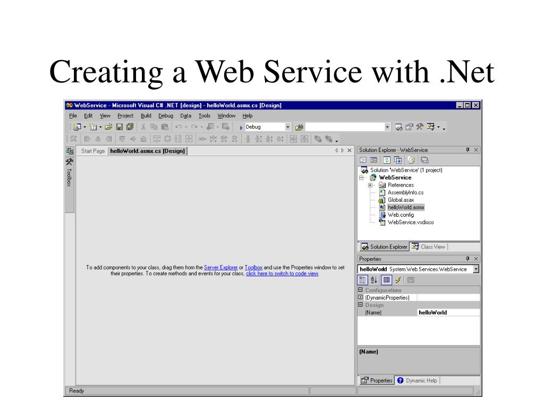Viewport: 544px width, 408px height.
Task: Select Global.asax in Solution Explorer
Action: [x=401, y=200]
